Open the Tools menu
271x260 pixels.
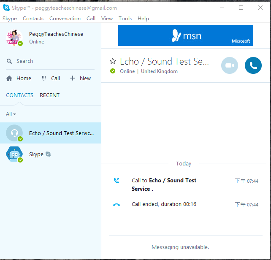pos(125,19)
